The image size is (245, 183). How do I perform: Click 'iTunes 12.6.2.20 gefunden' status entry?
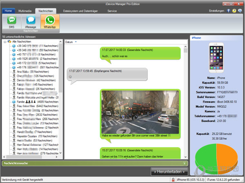[223, 180]
